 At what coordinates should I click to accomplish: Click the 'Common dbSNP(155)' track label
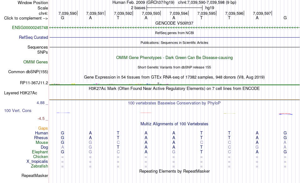click(28, 72)
